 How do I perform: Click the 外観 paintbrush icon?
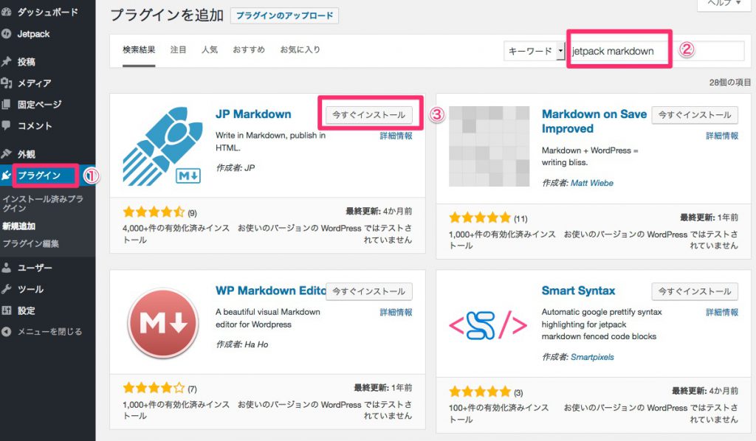point(6,154)
